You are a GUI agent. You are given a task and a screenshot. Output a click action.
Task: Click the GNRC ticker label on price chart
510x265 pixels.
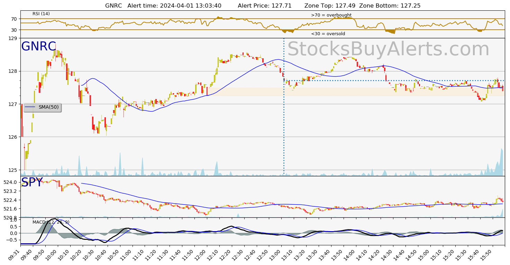pyautogui.click(x=38, y=47)
